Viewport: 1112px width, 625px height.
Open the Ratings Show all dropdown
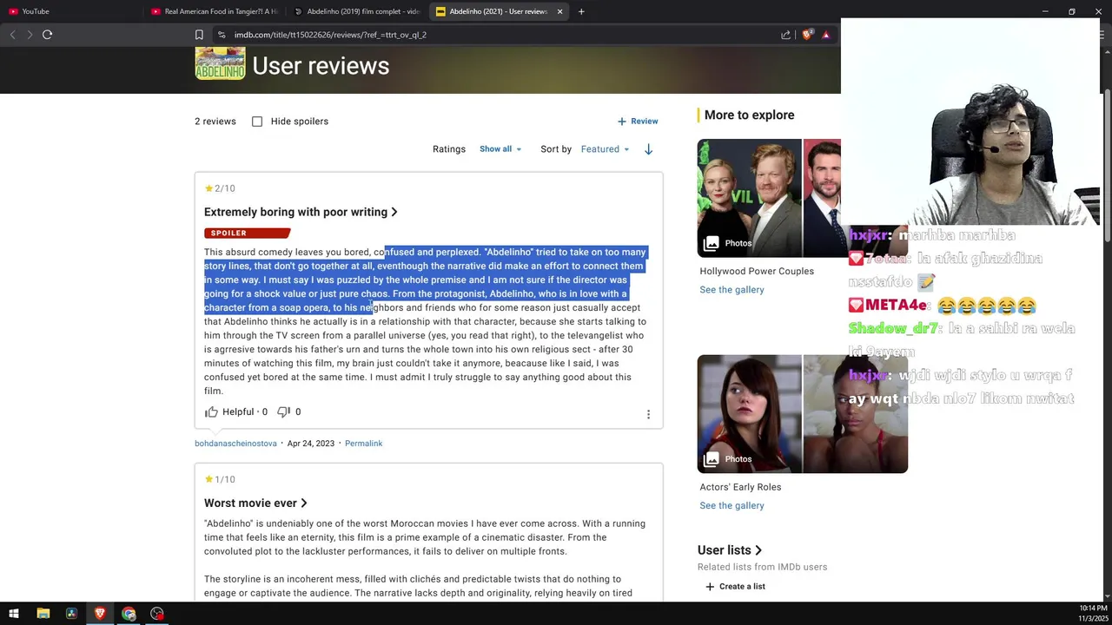[500, 149]
